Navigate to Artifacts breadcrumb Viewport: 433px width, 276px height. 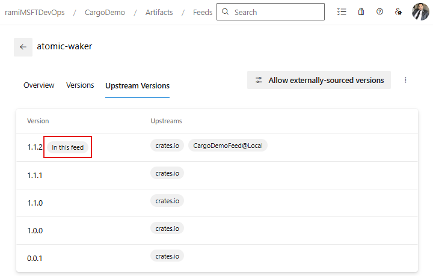click(159, 12)
